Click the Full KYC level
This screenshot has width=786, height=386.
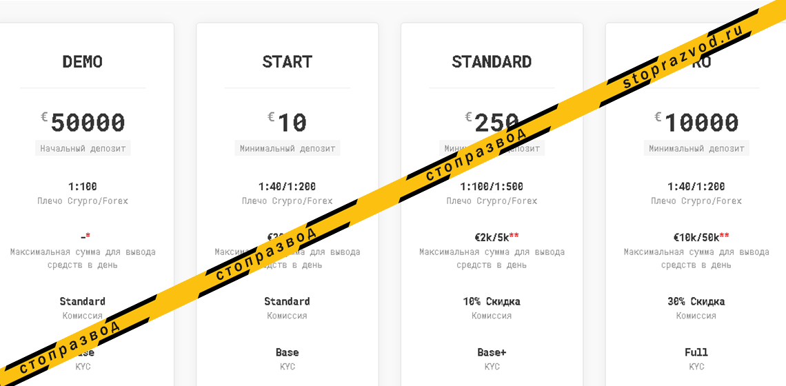coord(696,352)
